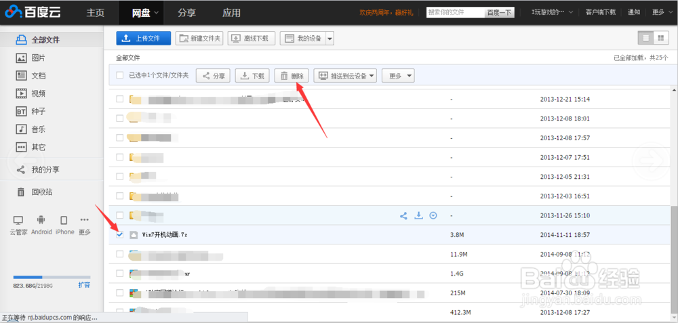Open 通知 notifications
This screenshot has height=323, width=678.
(634, 12)
